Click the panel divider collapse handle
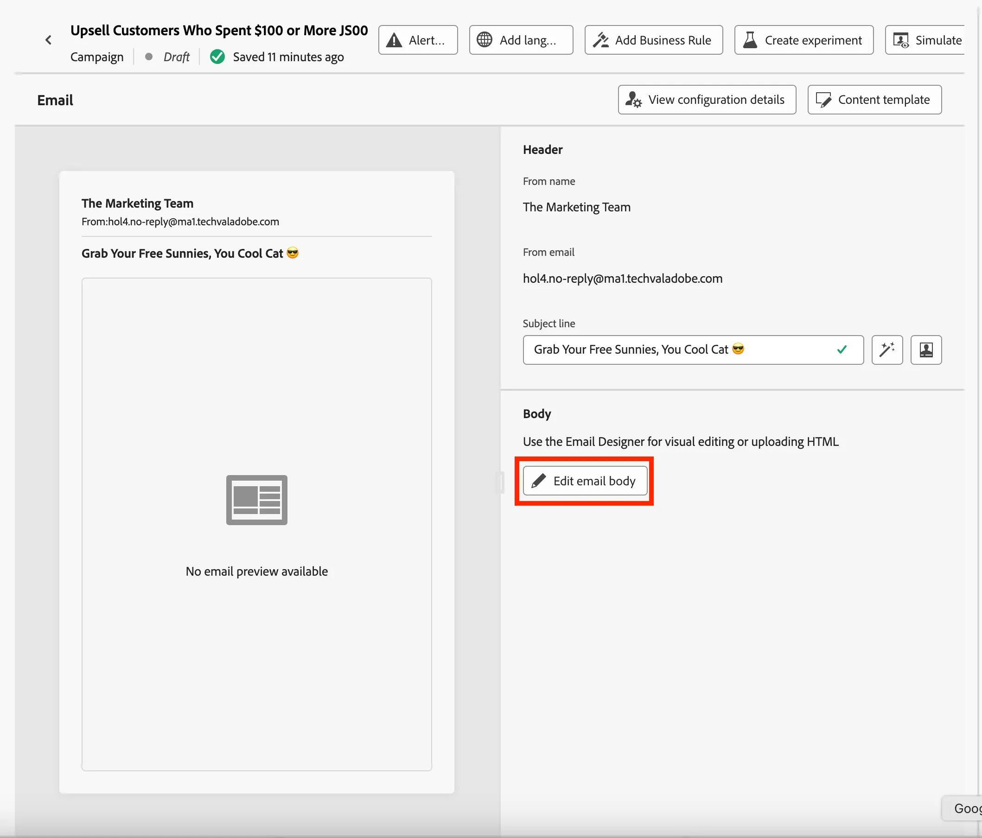 coord(500,482)
